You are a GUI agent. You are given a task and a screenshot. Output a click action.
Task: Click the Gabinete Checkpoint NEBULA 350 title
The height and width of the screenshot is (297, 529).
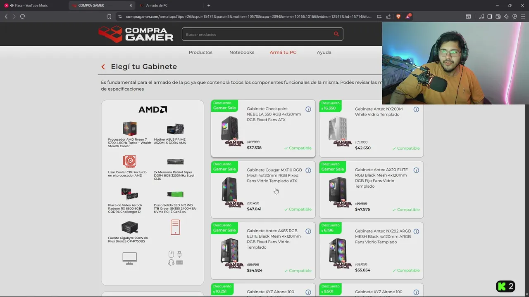[x=274, y=114]
